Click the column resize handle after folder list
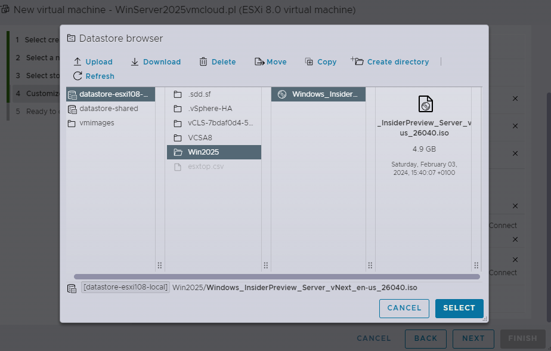 pyautogui.click(x=266, y=265)
